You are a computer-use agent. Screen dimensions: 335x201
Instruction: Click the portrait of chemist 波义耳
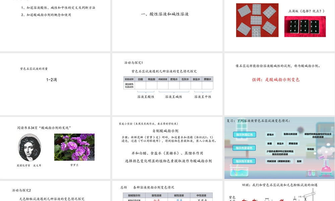click(x=29, y=148)
